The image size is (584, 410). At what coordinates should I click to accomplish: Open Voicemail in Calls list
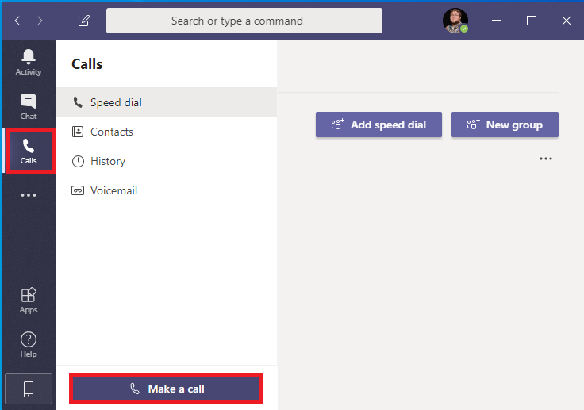166,190
